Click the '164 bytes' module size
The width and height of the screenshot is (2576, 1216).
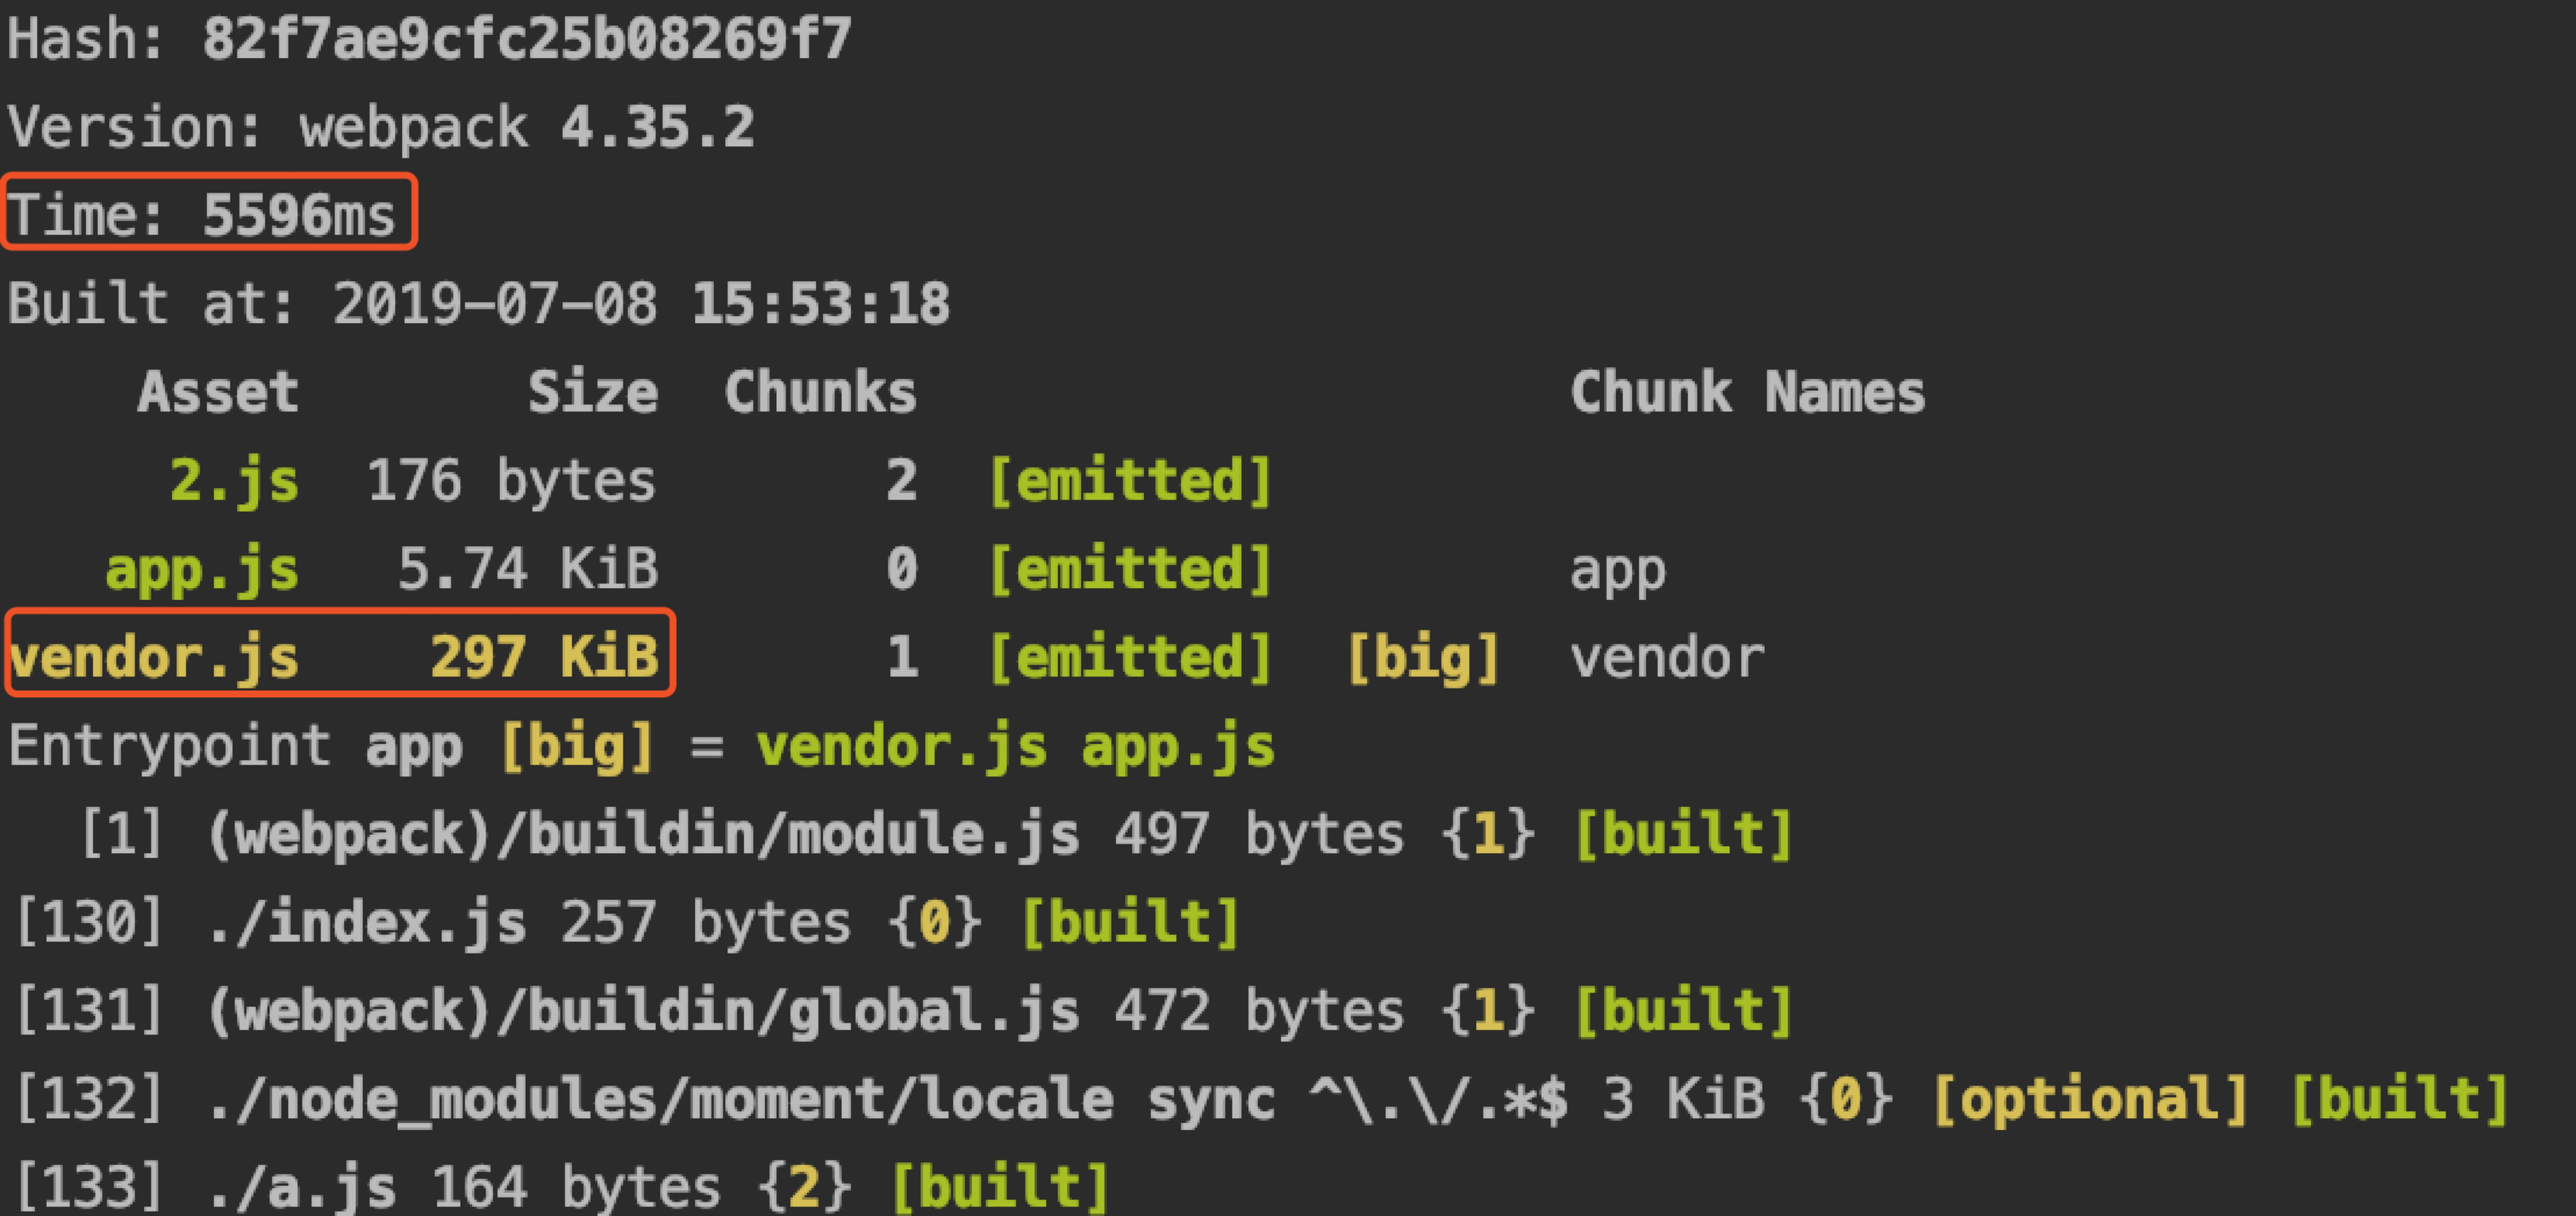576,1187
